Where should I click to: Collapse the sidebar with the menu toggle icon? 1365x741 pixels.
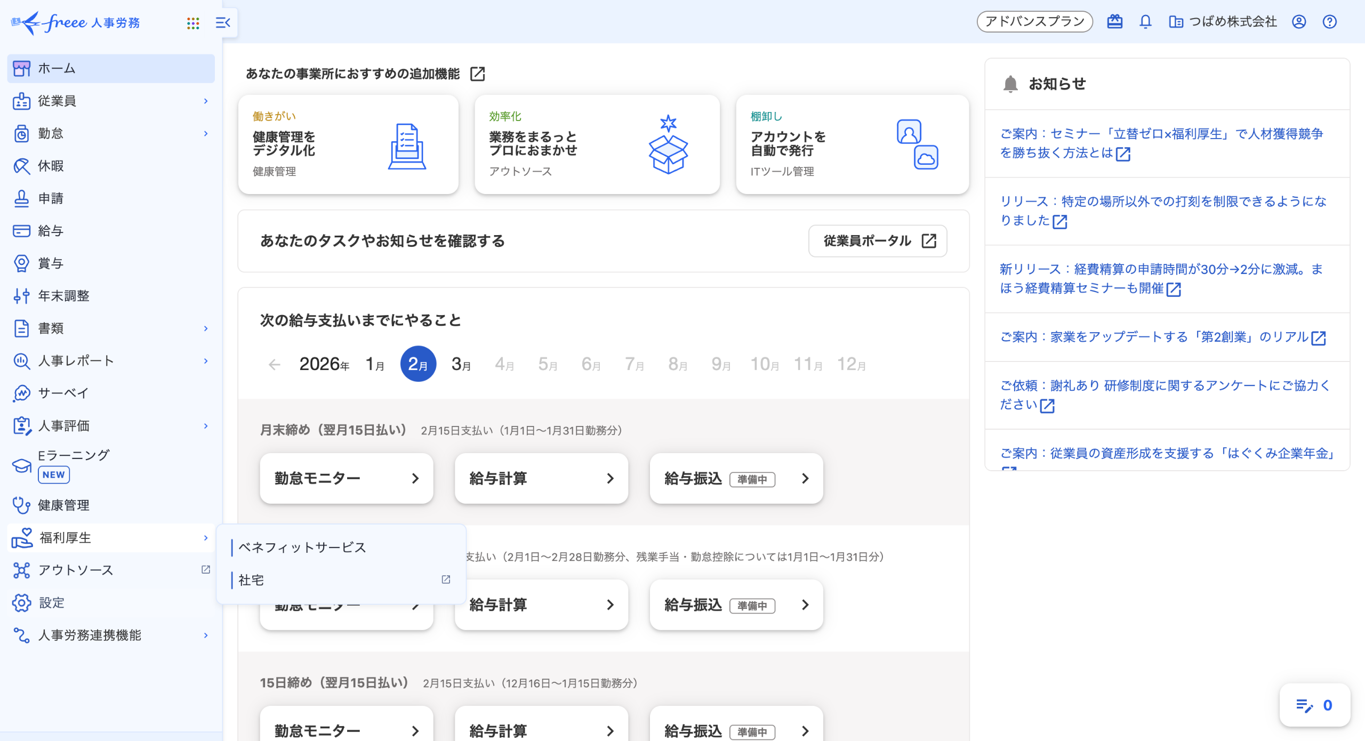[x=222, y=23]
